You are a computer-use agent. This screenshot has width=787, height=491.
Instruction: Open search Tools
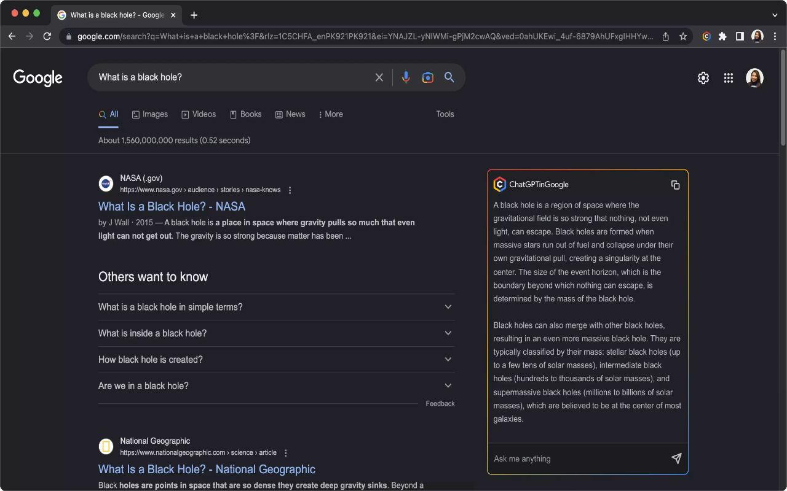pyautogui.click(x=445, y=114)
